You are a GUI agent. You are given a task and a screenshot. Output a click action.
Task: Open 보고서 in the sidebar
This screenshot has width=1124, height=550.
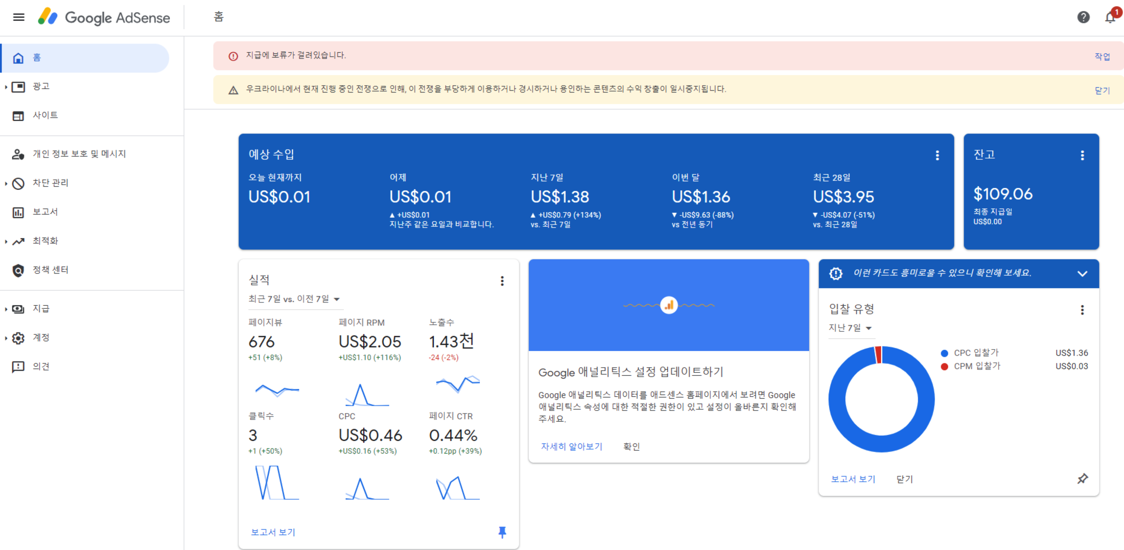(45, 212)
